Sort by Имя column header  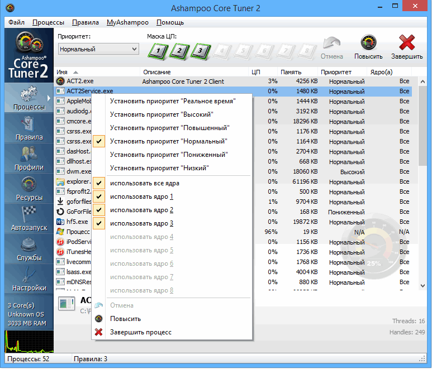pyautogui.click(x=97, y=72)
